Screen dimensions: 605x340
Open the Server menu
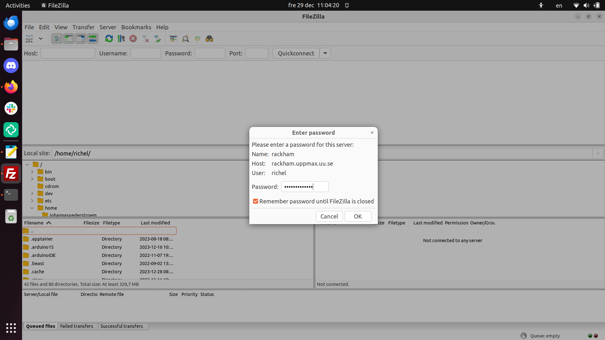click(x=108, y=27)
